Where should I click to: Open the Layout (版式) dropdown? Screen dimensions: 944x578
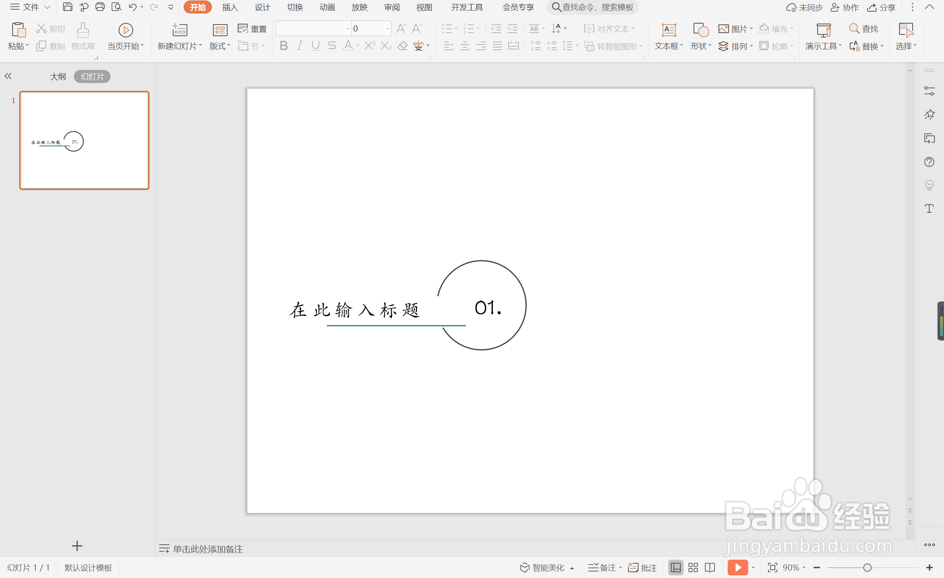[220, 46]
